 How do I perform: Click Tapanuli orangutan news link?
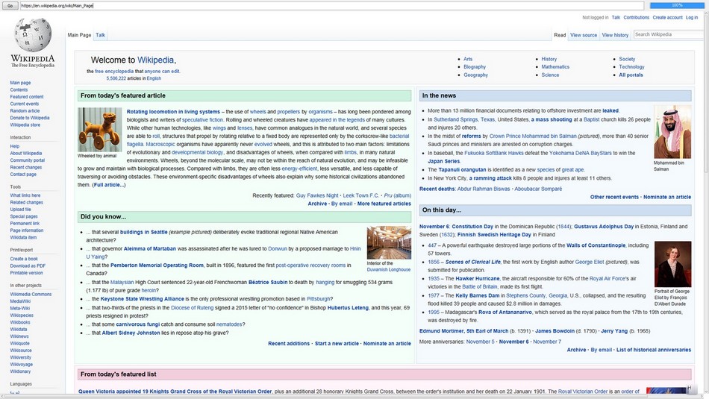tap(462, 170)
